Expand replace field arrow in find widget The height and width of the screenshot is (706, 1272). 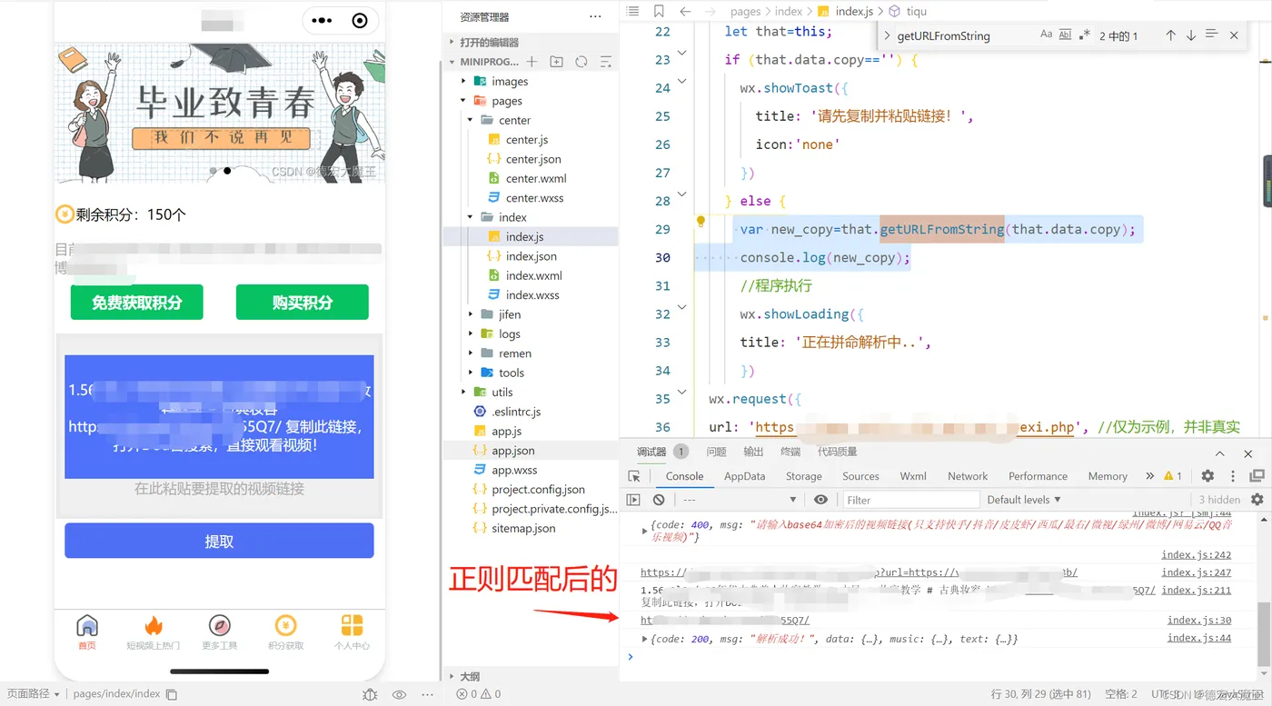click(887, 36)
